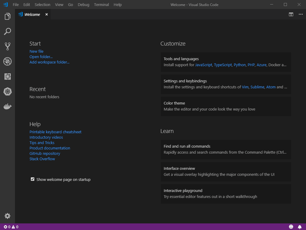The image size is (306, 230).
Task: Install Azure support link
Action: (261, 65)
